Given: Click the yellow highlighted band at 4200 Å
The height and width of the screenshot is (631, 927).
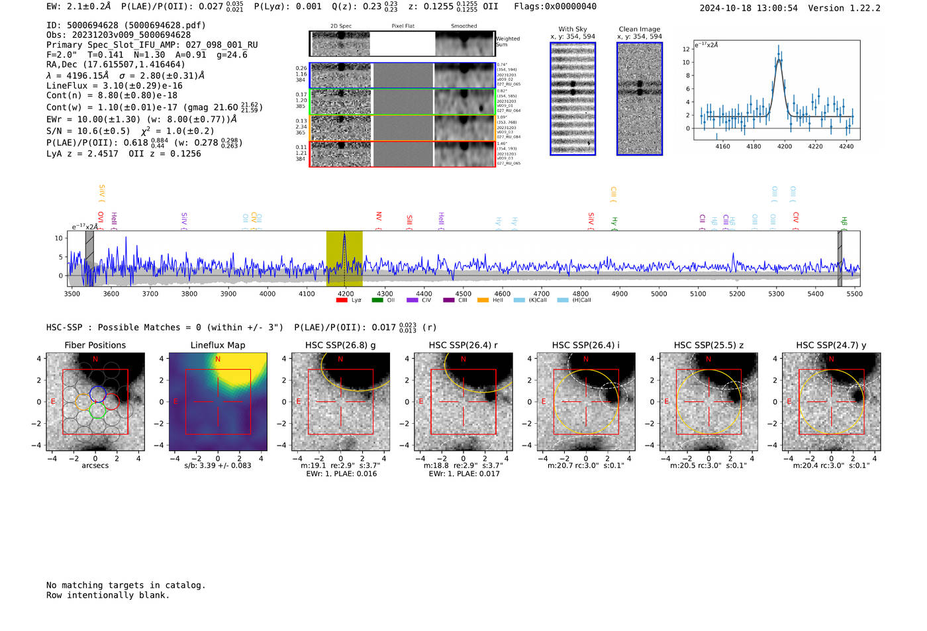Looking at the screenshot, I should 344,258.
